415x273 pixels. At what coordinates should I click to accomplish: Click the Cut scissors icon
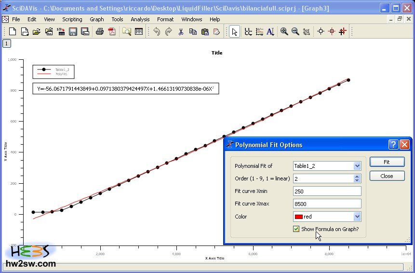[x=181, y=32]
